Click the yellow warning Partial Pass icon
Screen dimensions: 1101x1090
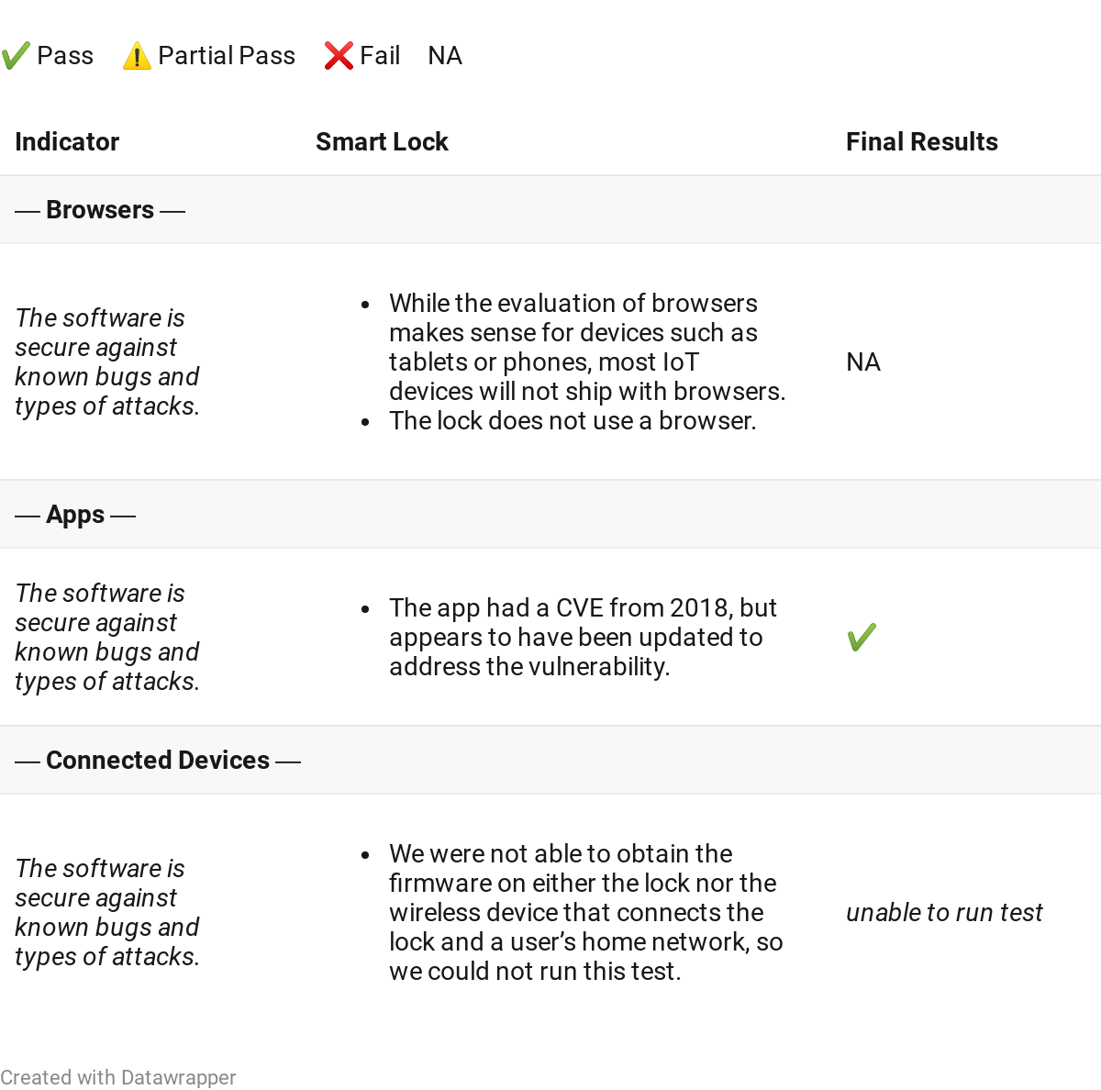(x=137, y=56)
